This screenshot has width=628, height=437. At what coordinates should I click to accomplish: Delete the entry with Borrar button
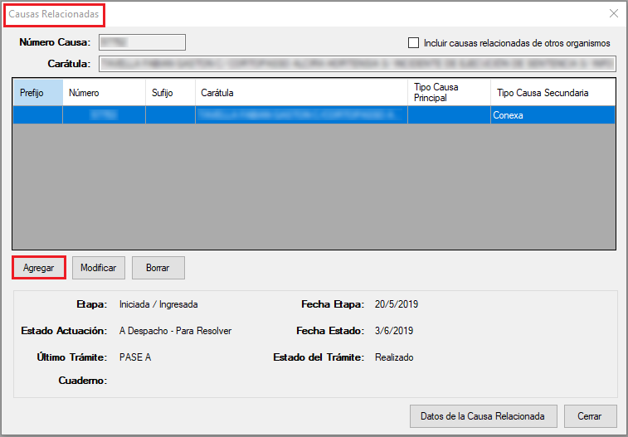click(x=158, y=268)
